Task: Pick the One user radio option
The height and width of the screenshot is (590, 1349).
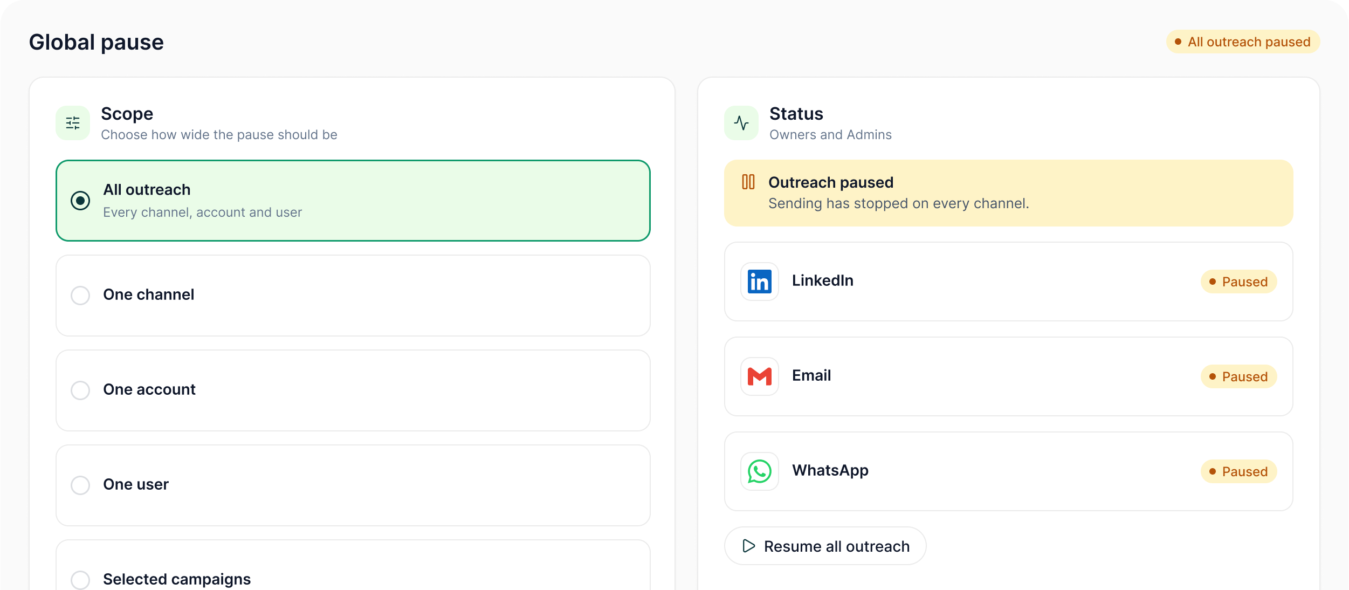Action: [80, 485]
